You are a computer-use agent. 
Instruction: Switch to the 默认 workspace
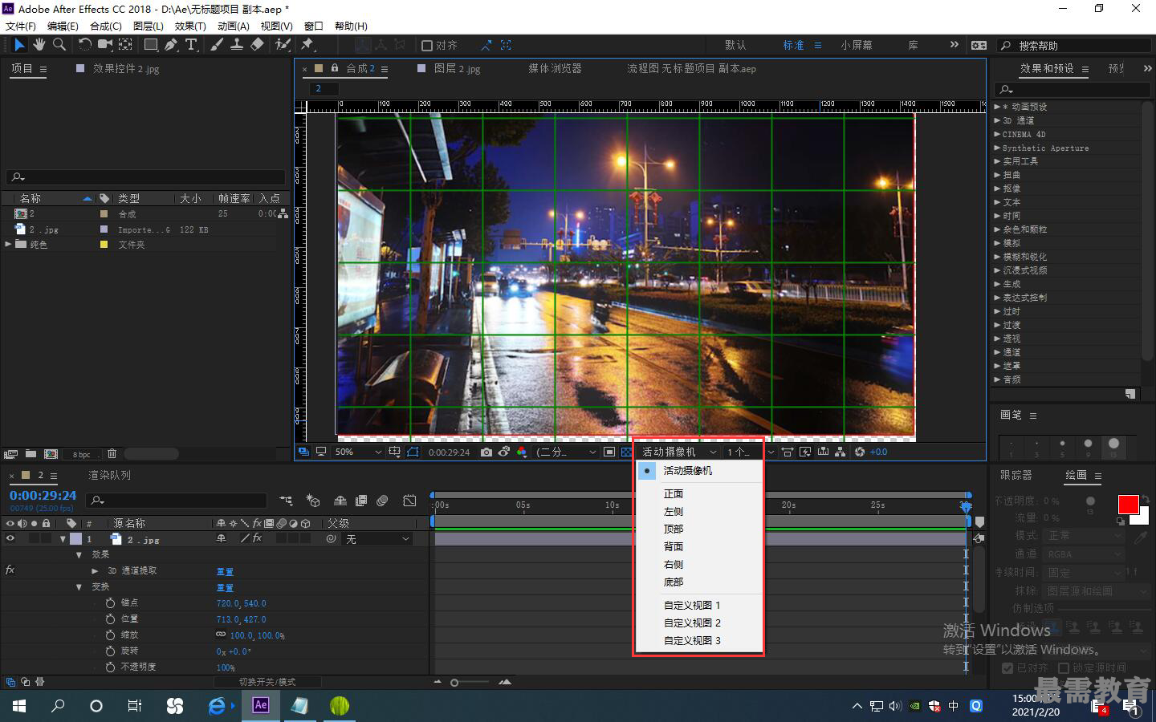click(735, 46)
